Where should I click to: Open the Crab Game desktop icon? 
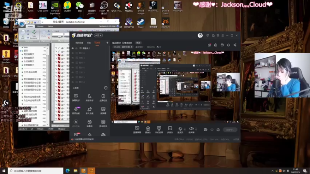43,7
